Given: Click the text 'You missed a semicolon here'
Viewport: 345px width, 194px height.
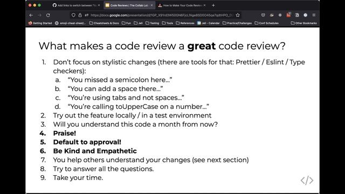Looking at the screenshot, I should click(120, 80).
